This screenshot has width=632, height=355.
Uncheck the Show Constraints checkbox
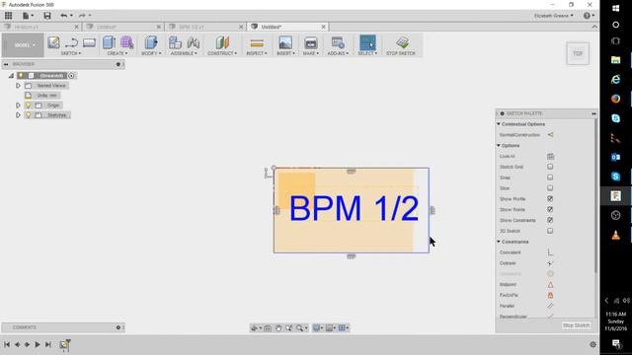click(550, 220)
